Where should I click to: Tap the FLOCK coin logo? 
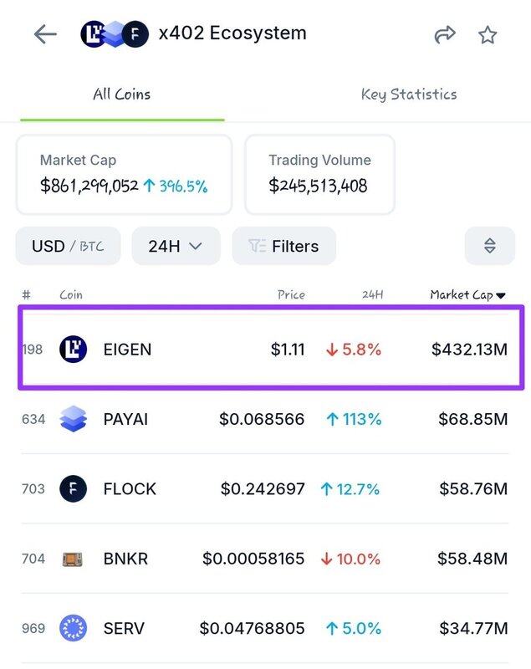pos(74,488)
